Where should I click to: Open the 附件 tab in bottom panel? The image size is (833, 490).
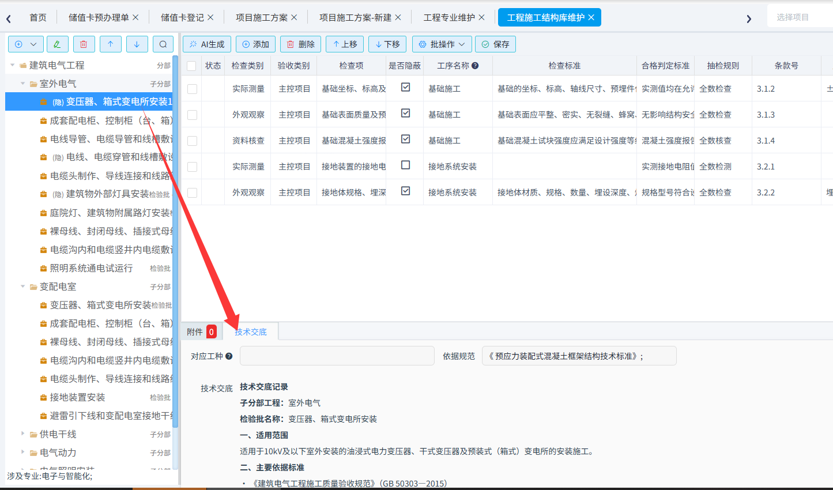click(x=202, y=331)
